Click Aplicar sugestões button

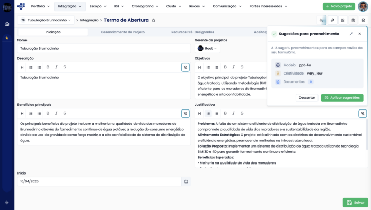click(342, 98)
